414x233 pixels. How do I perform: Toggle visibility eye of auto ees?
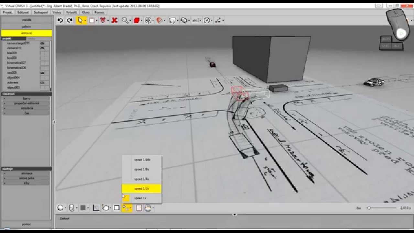click(x=42, y=83)
